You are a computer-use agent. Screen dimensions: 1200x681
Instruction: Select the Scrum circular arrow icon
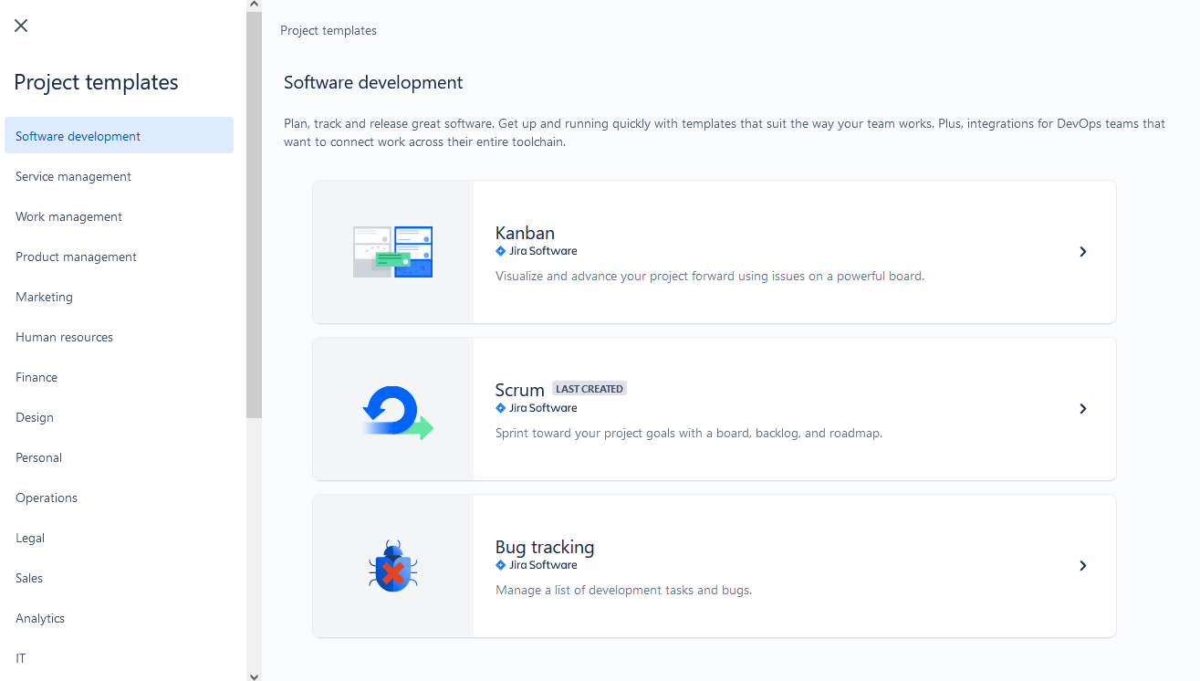(x=392, y=409)
